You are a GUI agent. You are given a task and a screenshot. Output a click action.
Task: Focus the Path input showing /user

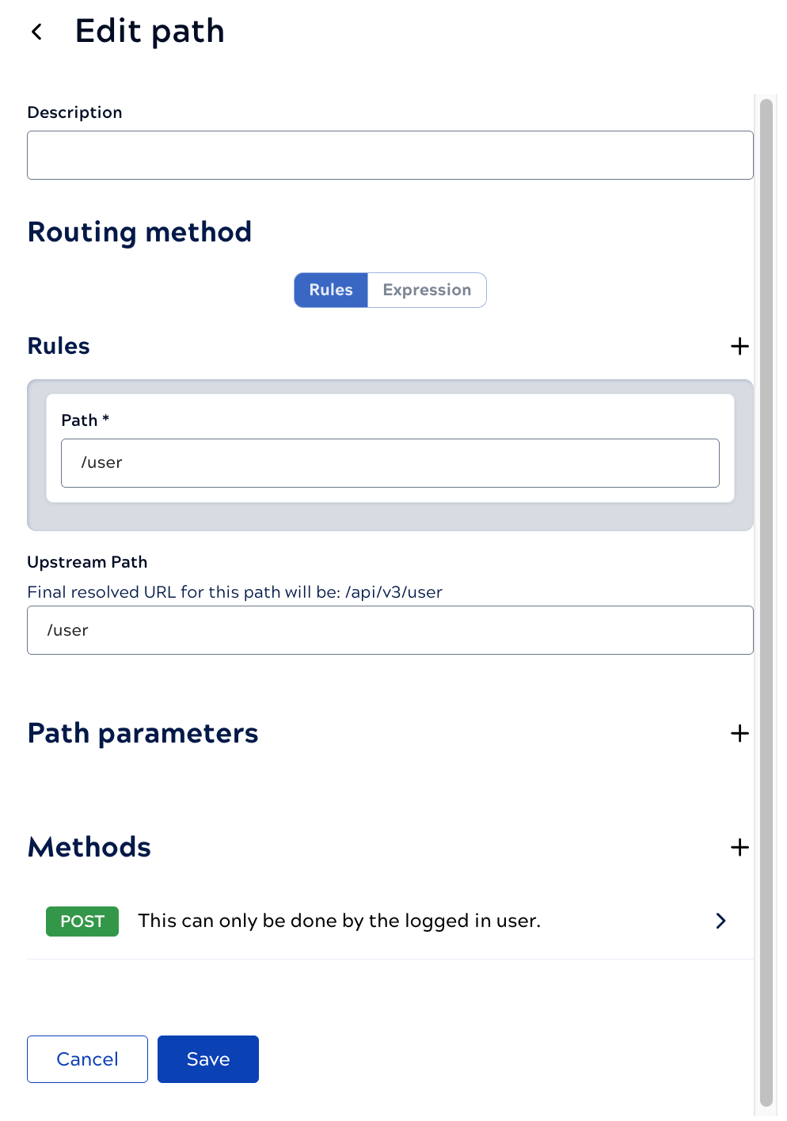[390, 463]
